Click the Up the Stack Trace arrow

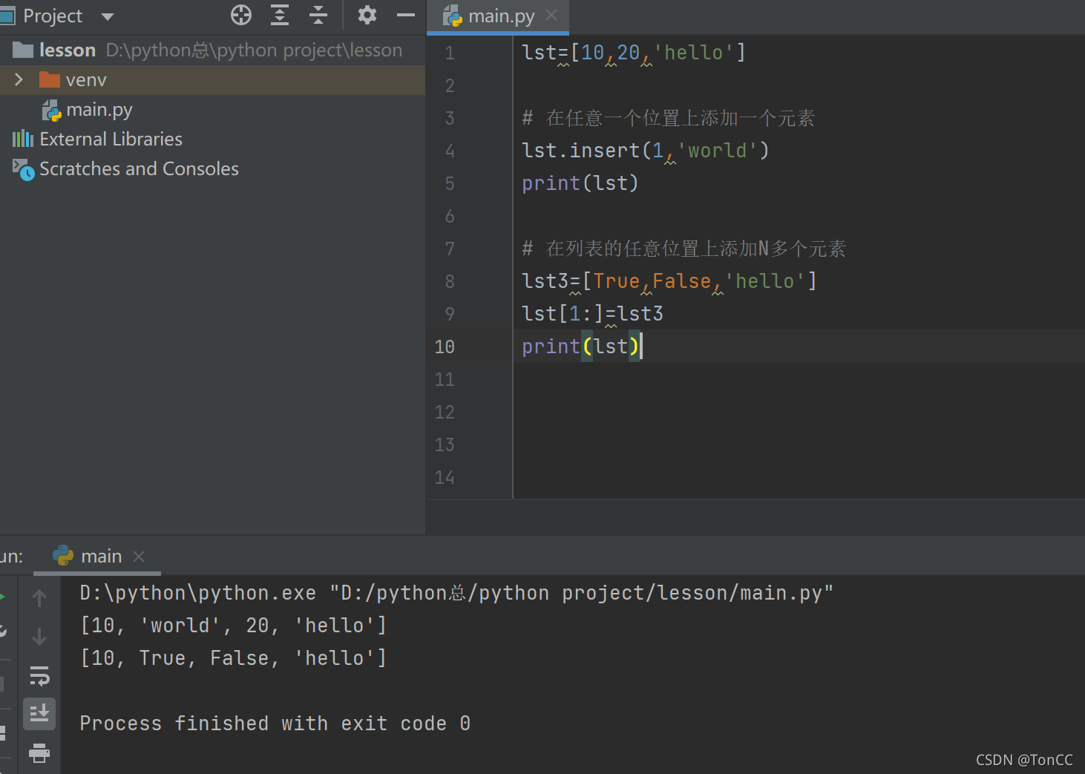click(x=39, y=597)
